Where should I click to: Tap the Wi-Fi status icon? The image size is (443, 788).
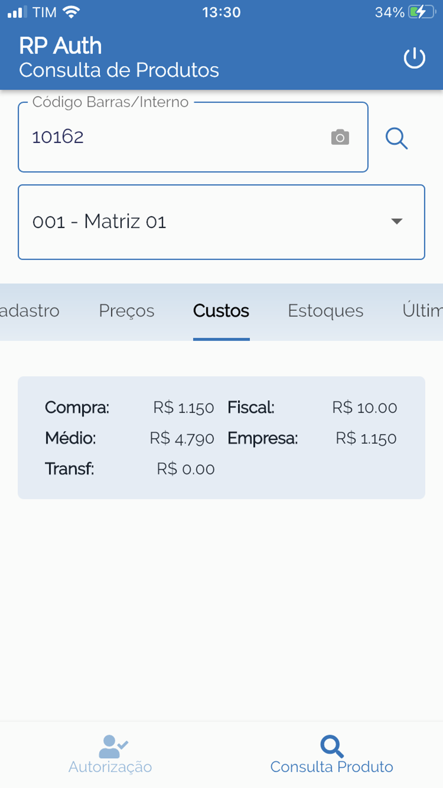tap(71, 12)
